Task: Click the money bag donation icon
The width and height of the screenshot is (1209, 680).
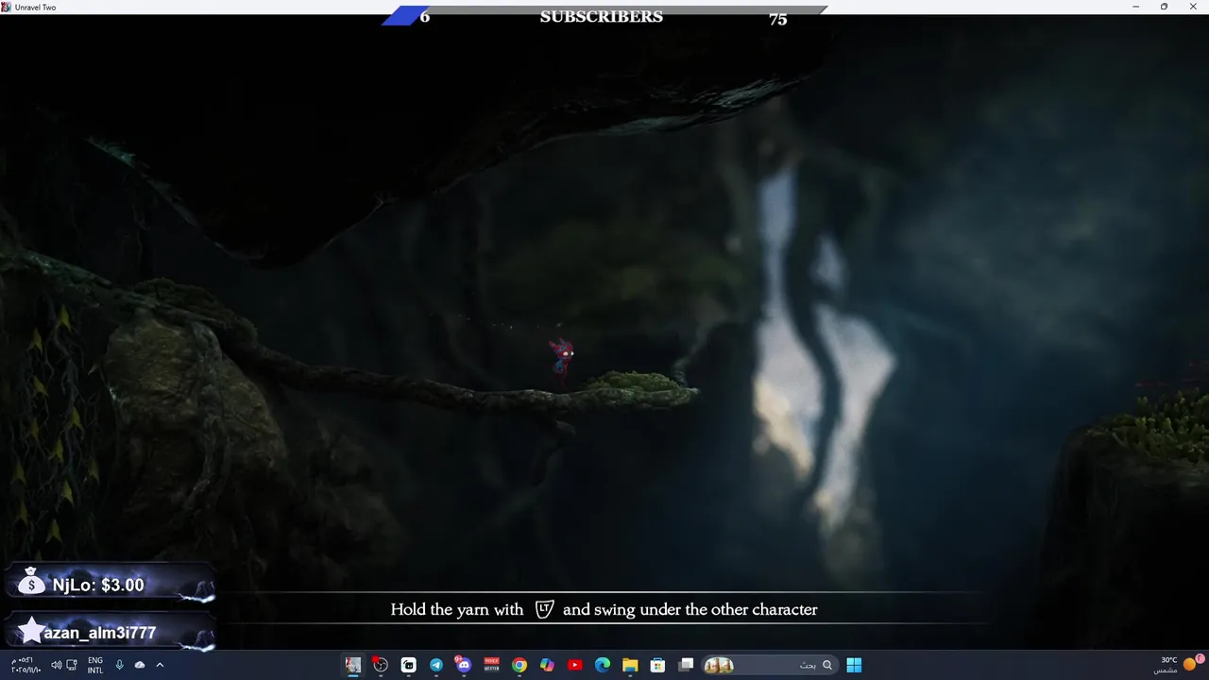Action: (x=31, y=583)
